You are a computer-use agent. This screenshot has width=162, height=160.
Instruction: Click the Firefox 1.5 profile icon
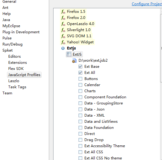click(x=63, y=12)
